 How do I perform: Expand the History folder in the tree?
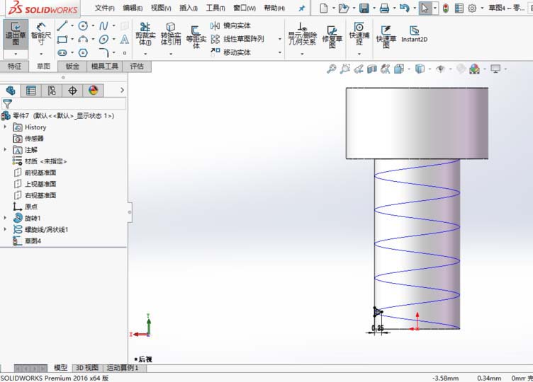6,127
